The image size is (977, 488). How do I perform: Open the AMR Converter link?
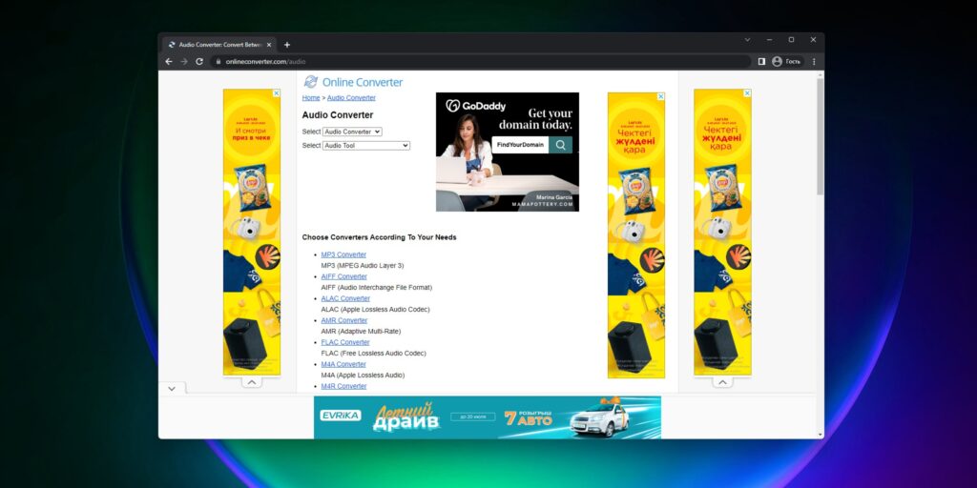[343, 320]
